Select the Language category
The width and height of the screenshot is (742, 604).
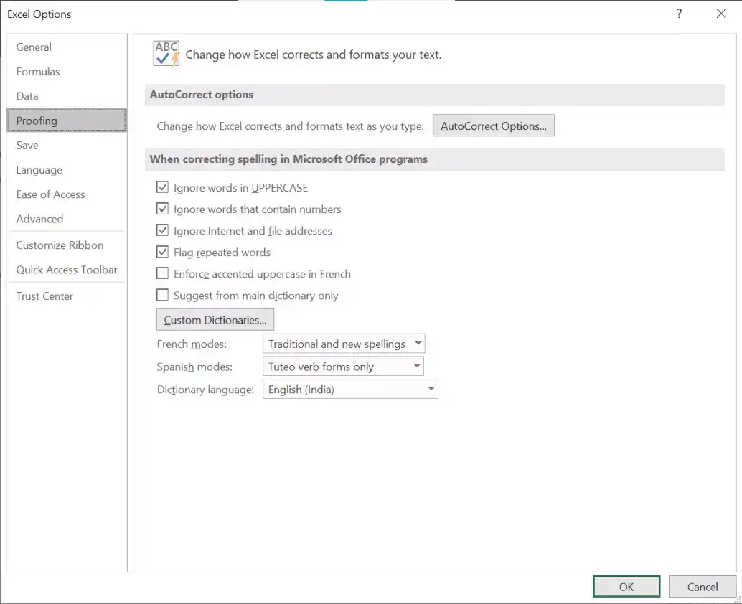(x=67, y=170)
